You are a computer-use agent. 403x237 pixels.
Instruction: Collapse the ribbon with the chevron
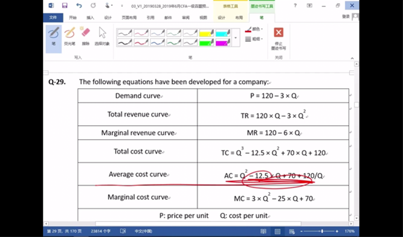point(352,58)
